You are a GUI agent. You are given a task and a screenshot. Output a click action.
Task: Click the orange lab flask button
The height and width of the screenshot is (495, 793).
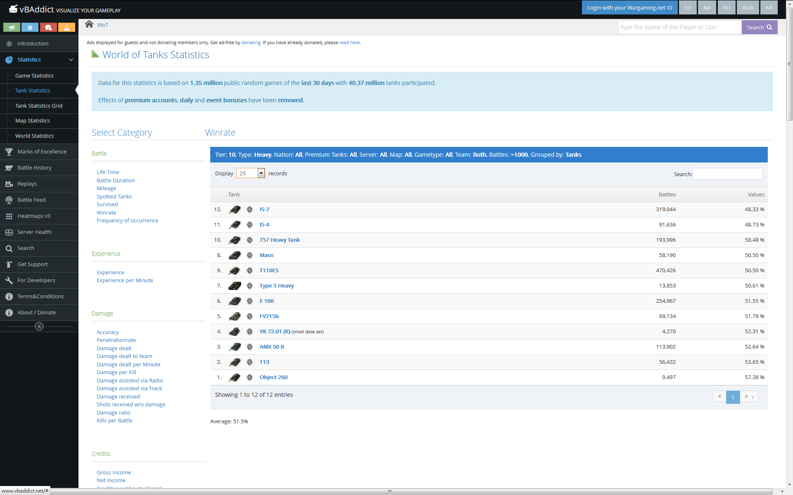[66, 27]
